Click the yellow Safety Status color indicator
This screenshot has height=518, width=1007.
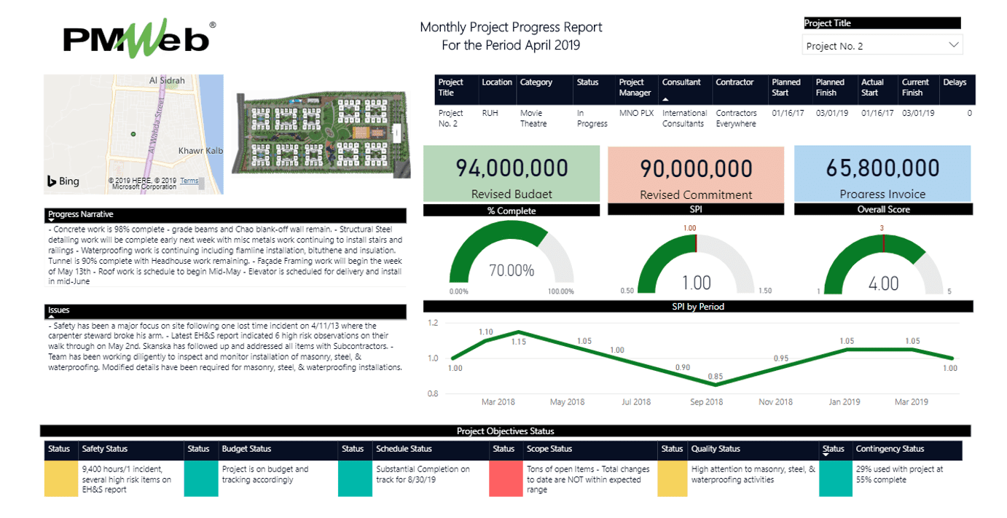tap(61, 479)
